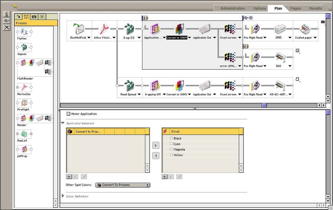
Task: Click the Normalize process icon
Action: tap(24, 87)
